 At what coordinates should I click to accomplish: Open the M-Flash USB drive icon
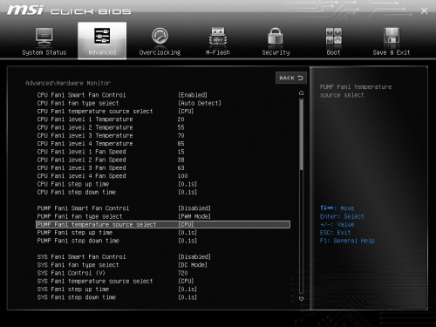click(218, 37)
